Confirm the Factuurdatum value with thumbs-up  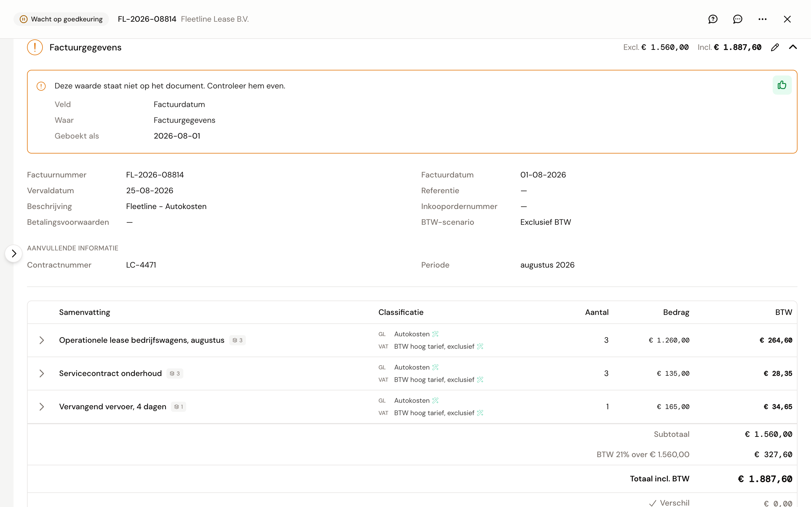[x=782, y=85]
